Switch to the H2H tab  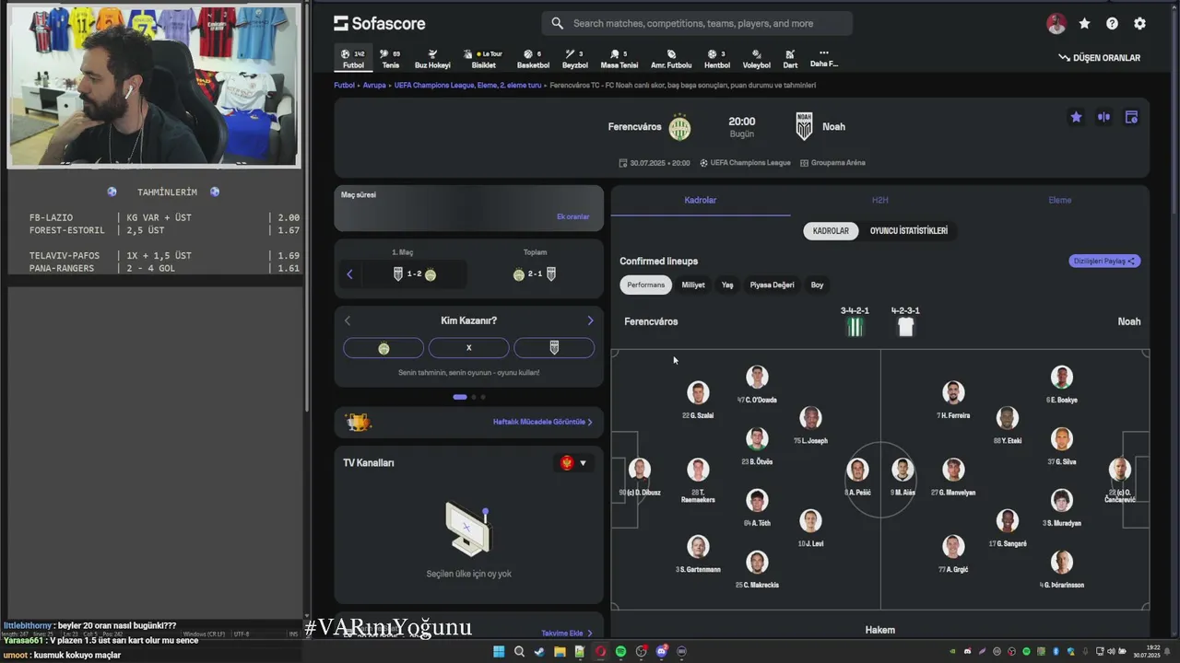click(880, 200)
